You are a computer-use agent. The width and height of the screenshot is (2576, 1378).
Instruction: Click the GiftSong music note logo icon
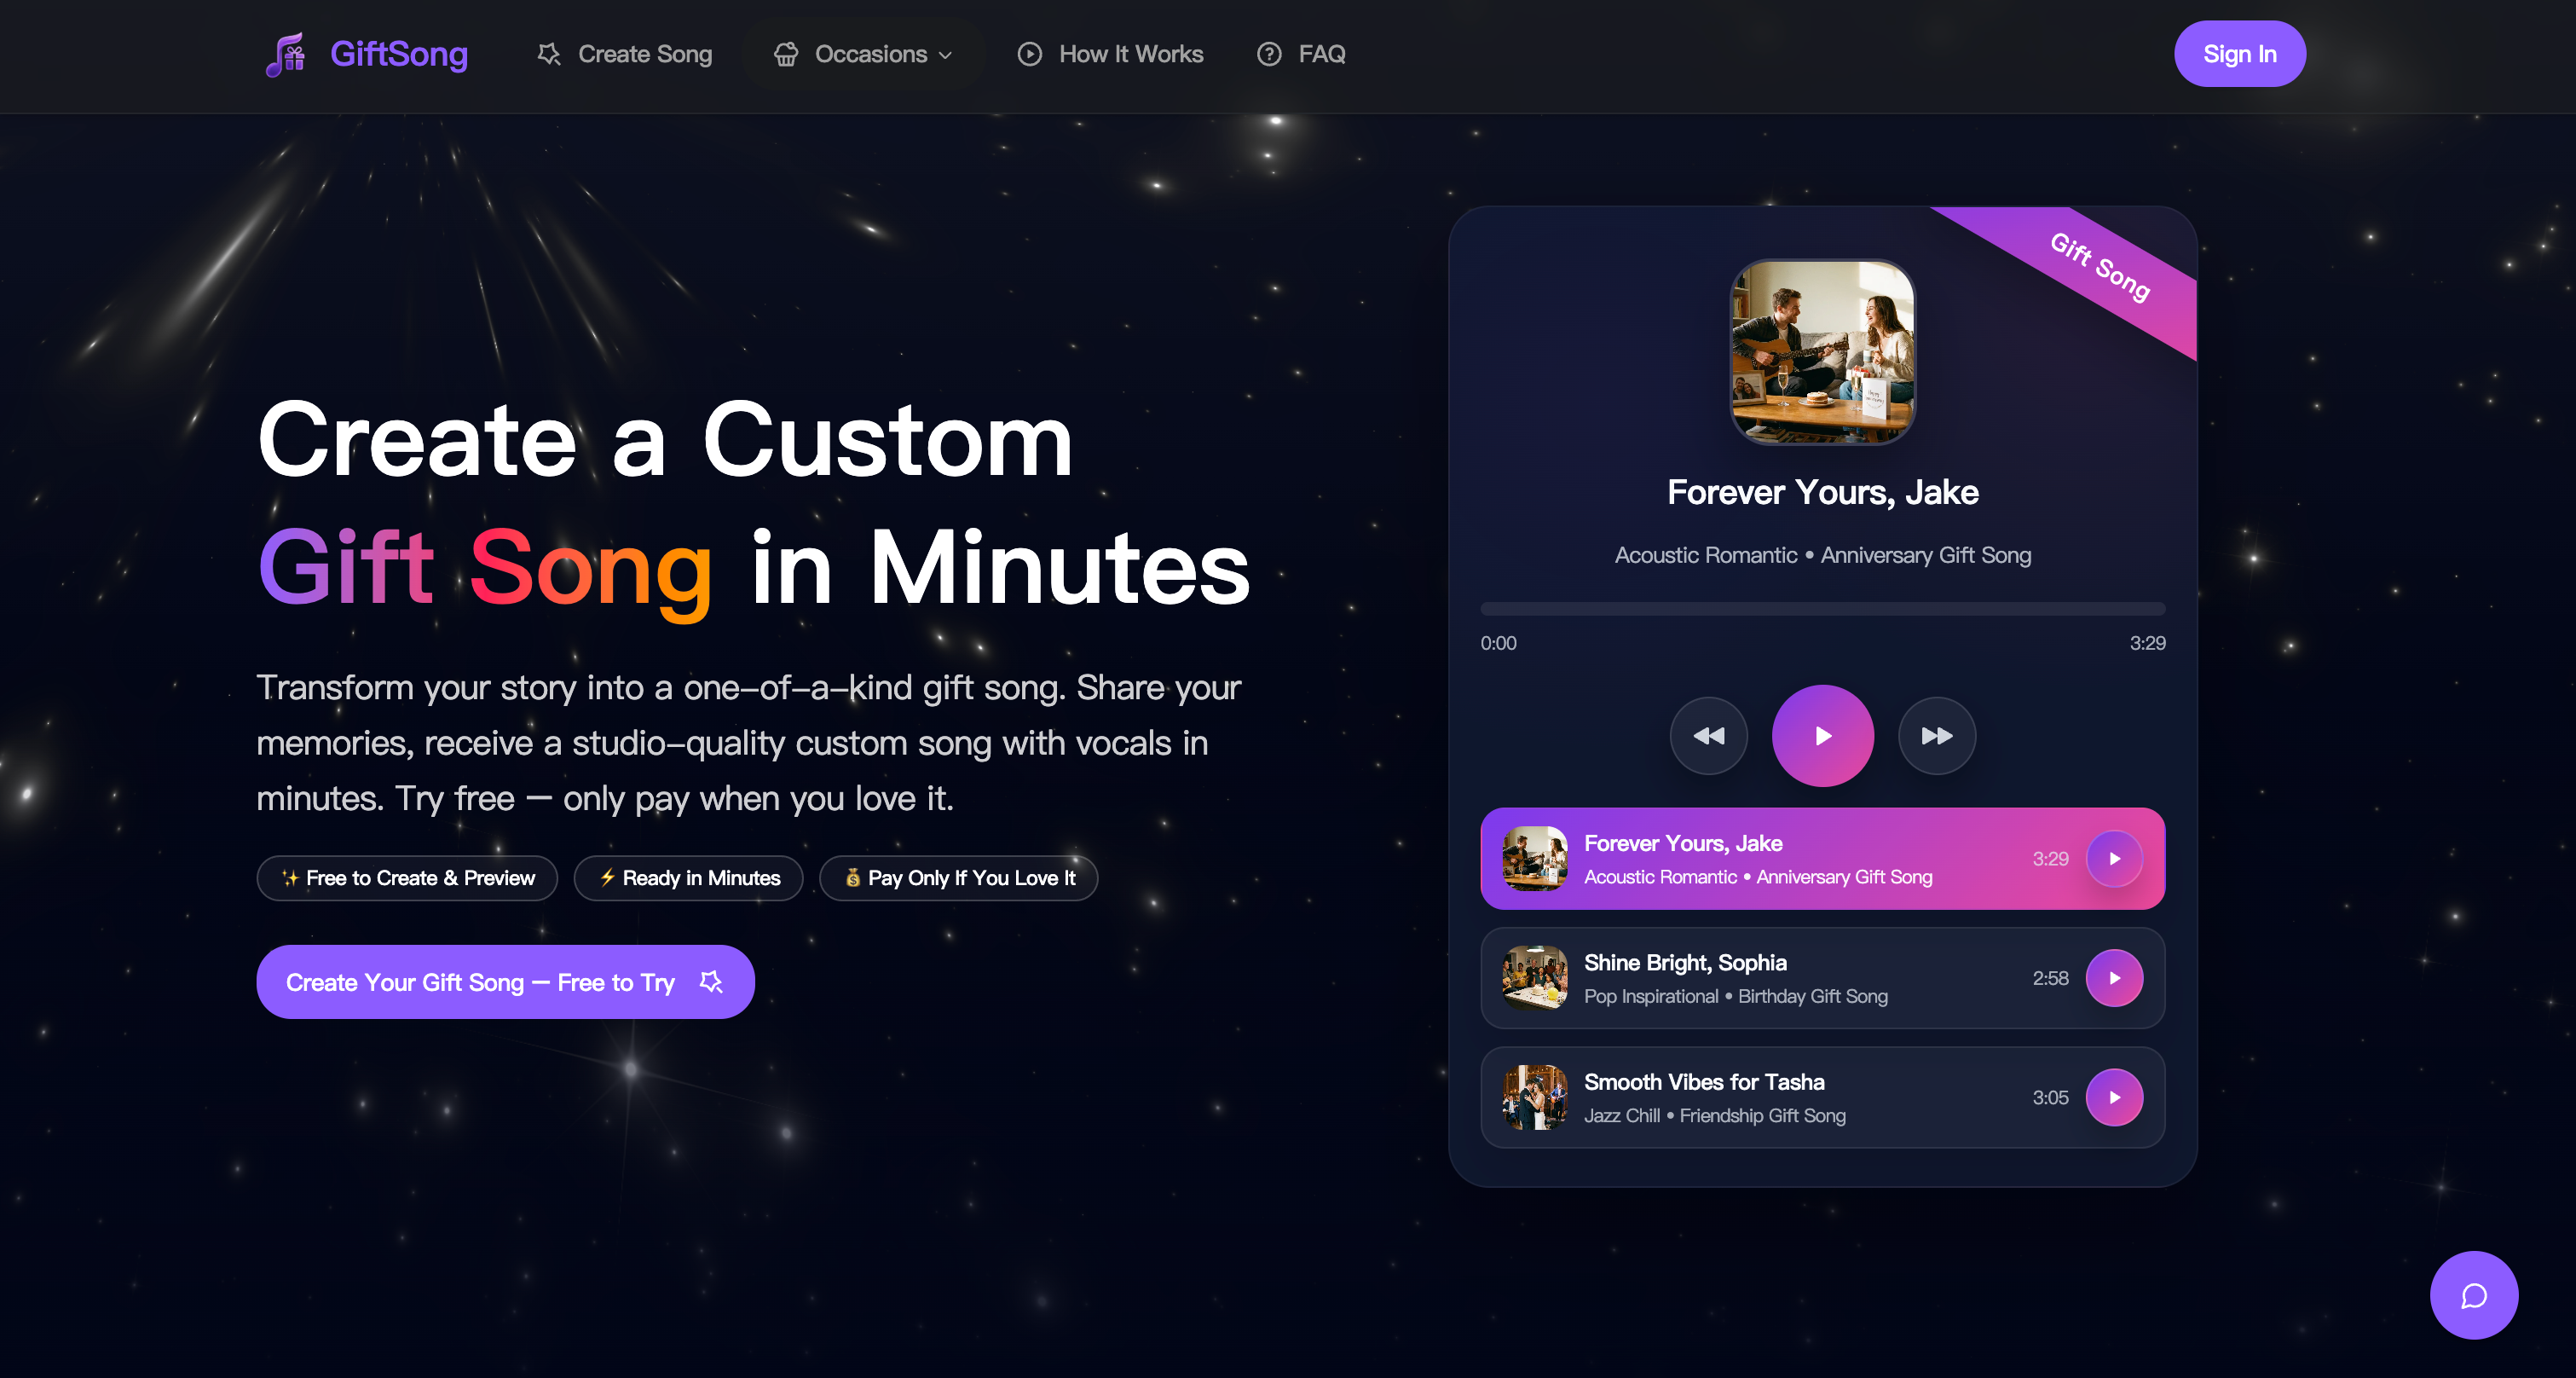click(287, 54)
